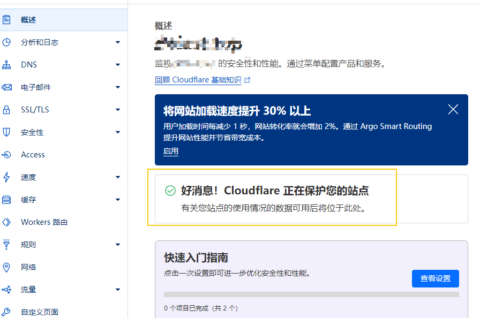Open the 流量 menu item

point(64,290)
